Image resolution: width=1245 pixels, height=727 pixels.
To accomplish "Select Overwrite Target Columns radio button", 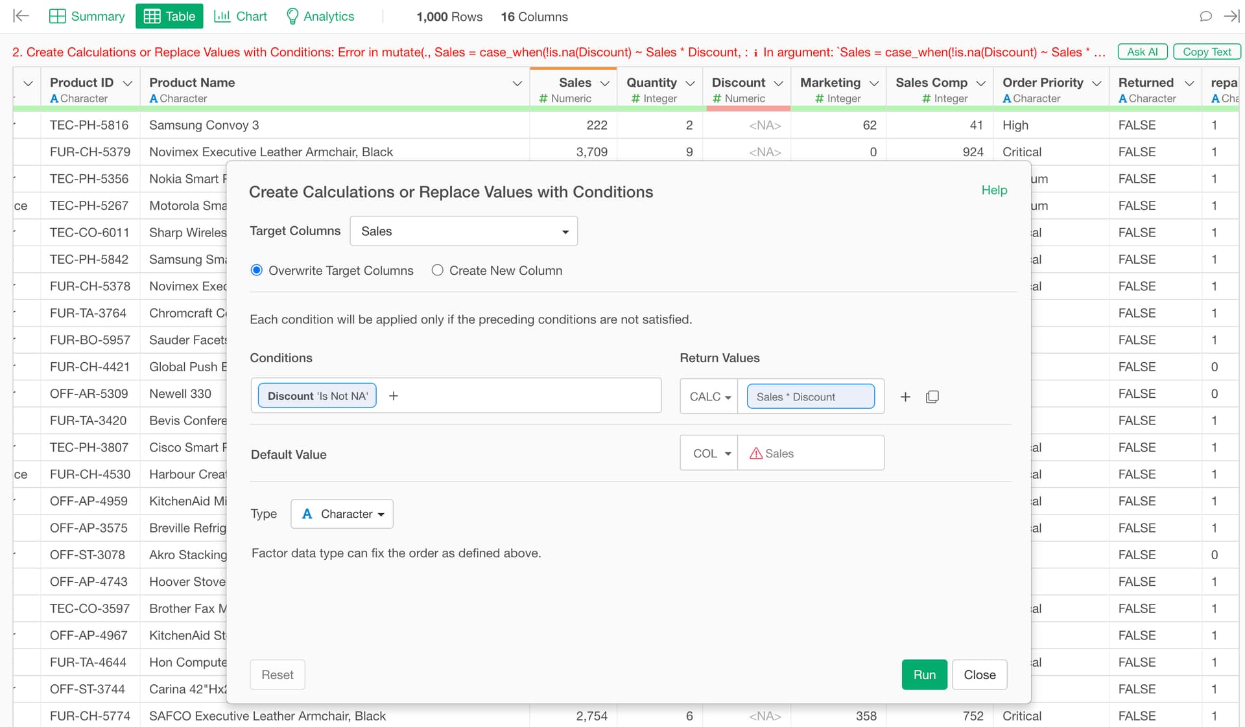I will point(257,270).
